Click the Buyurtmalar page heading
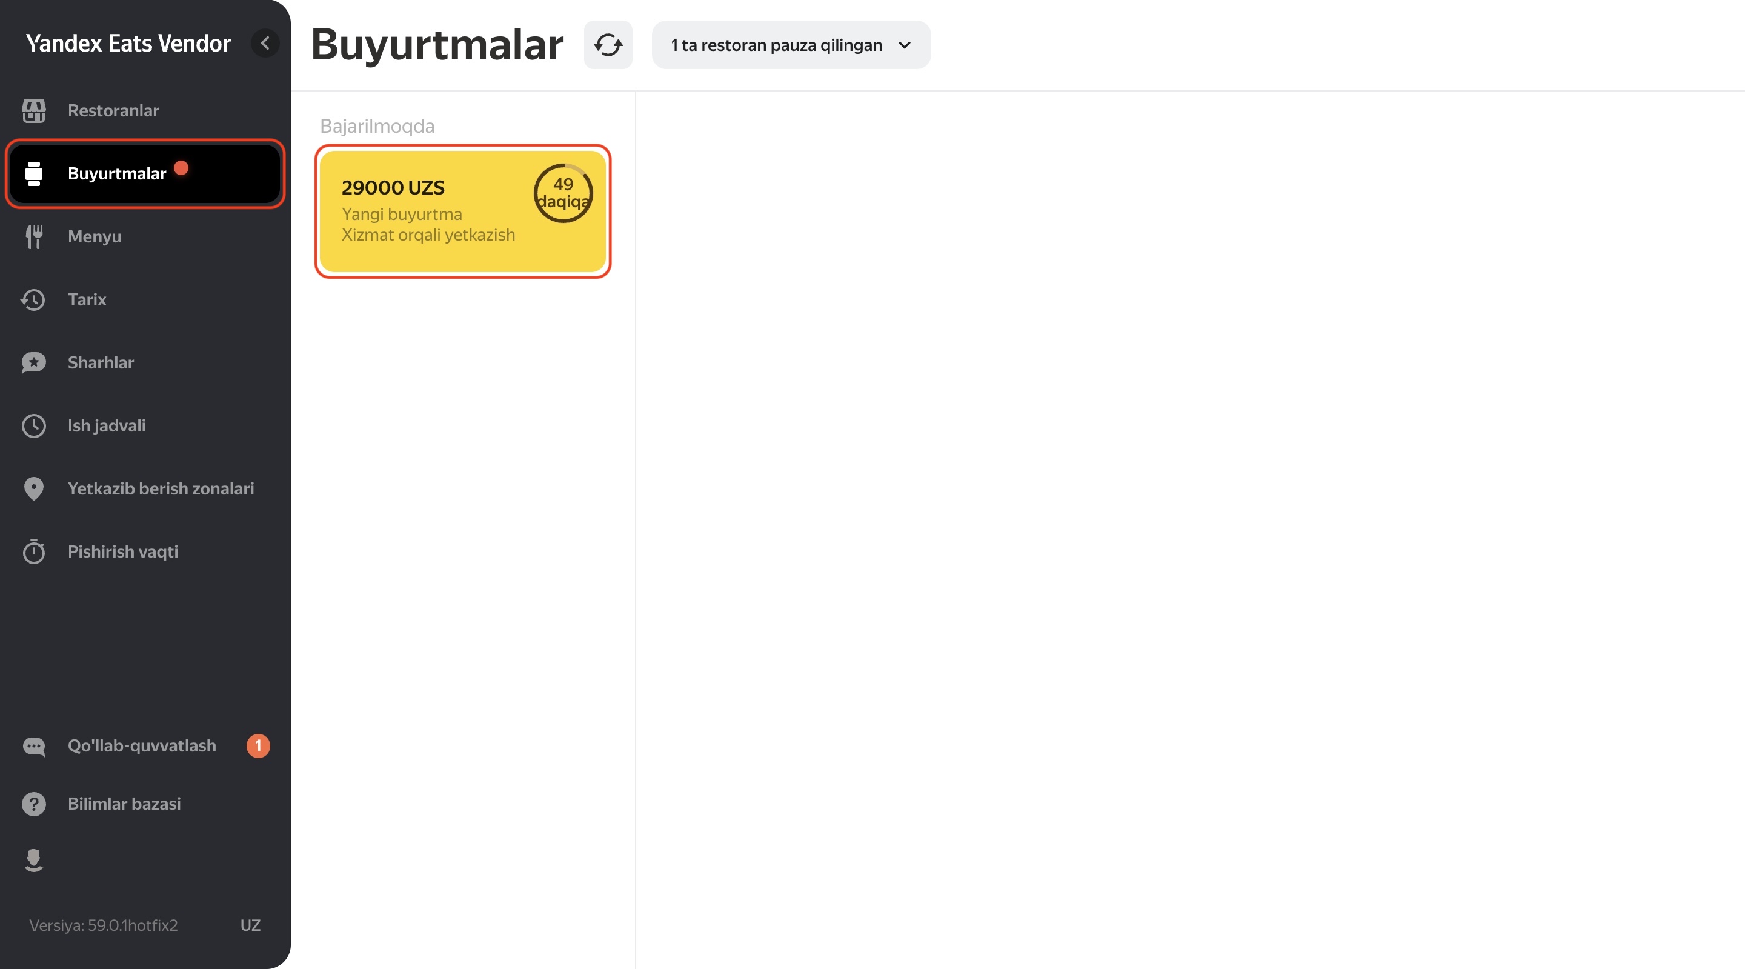The image size is (1745, 969). click(x=437, y=45)
